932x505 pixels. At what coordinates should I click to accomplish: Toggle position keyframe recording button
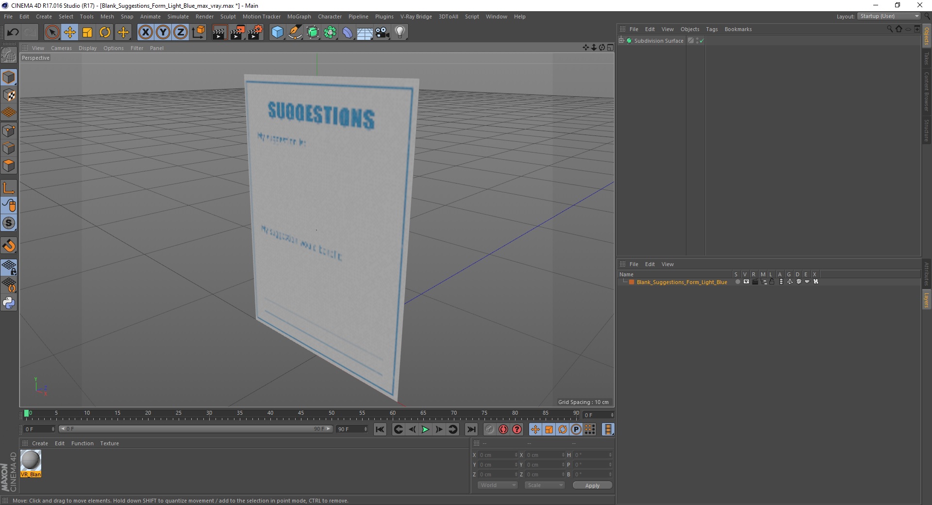[x=535, y=429]
